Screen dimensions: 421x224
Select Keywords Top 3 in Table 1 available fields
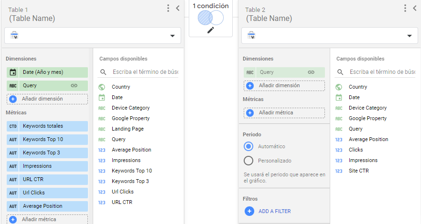(130, 181)
